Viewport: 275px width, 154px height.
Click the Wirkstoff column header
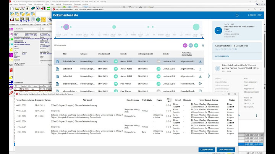coord(87,100)
